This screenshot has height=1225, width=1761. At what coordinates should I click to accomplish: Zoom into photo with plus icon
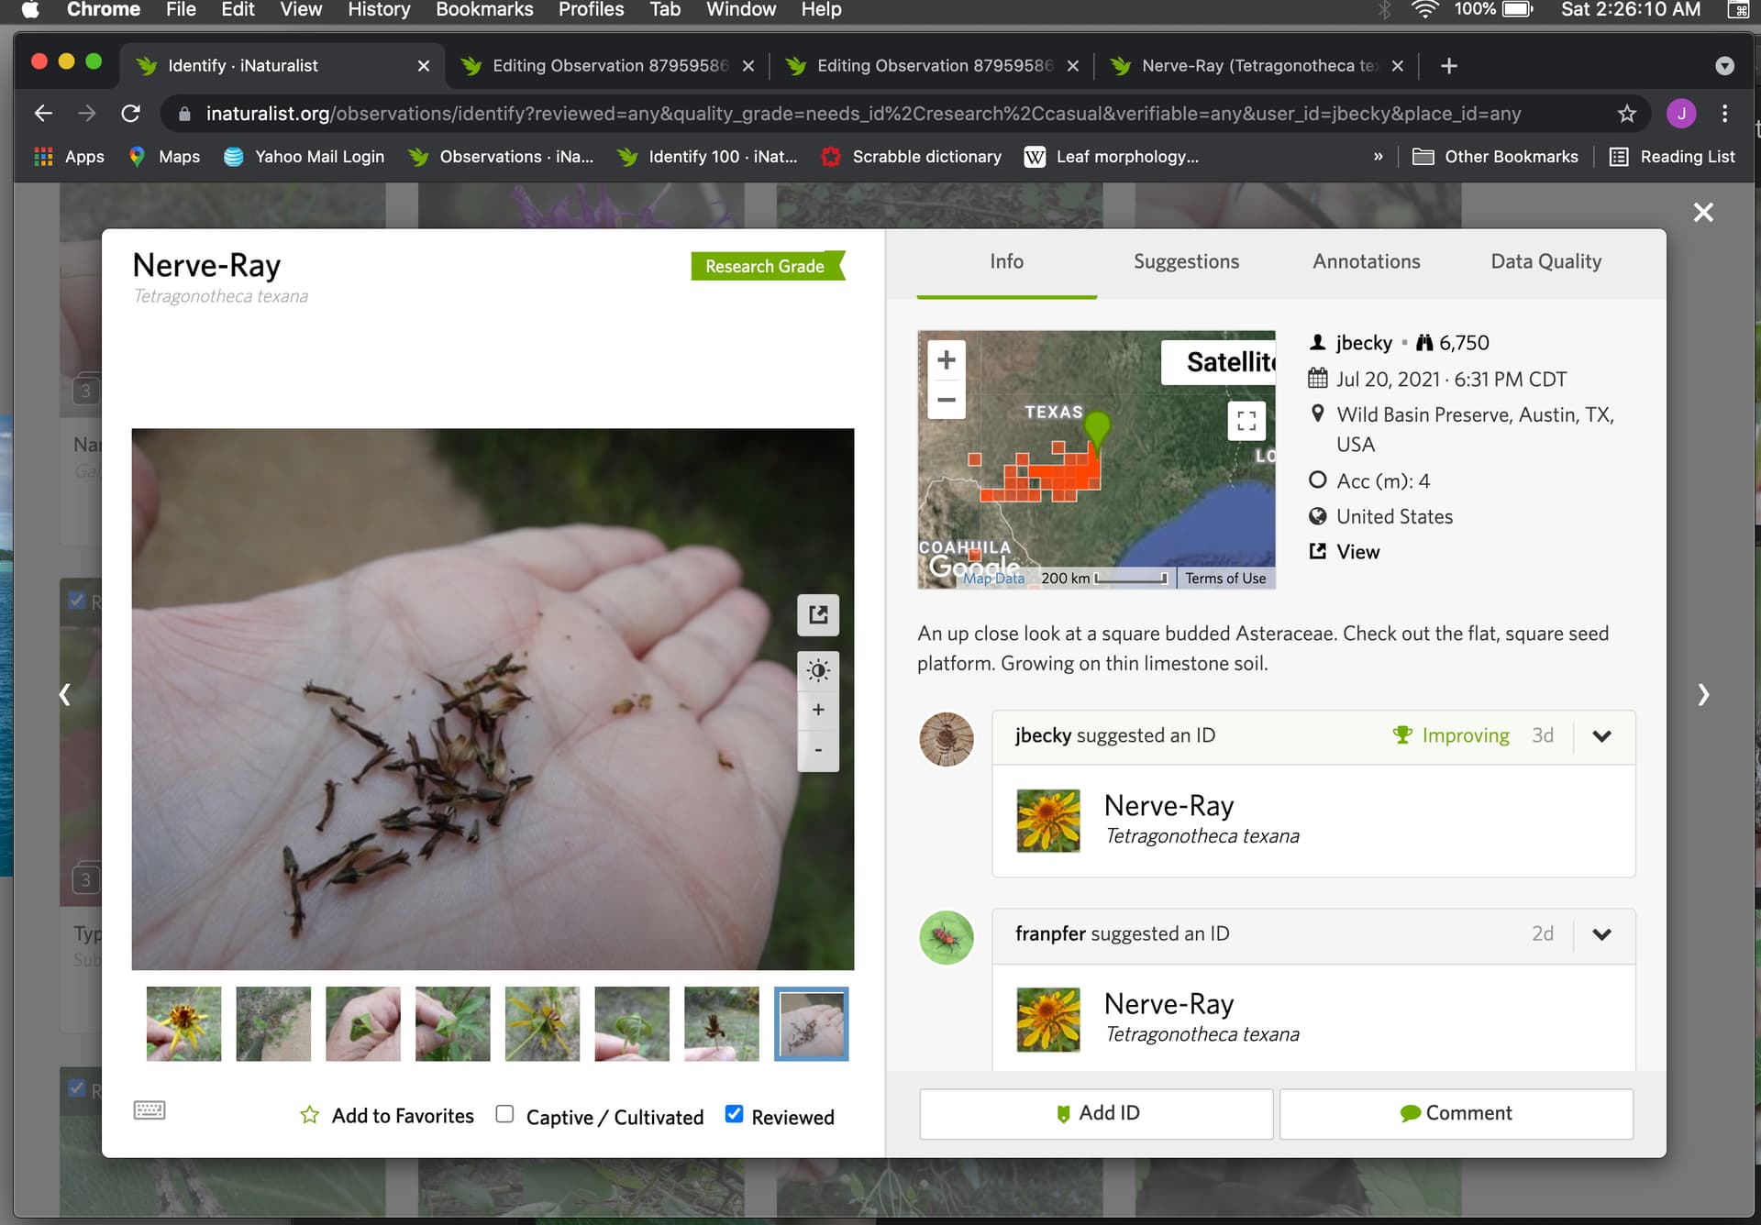click(818, 710)
